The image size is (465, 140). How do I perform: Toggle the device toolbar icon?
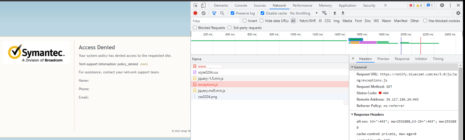tap(203, 5)
